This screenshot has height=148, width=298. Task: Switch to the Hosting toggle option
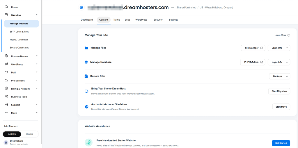(29, 134)
